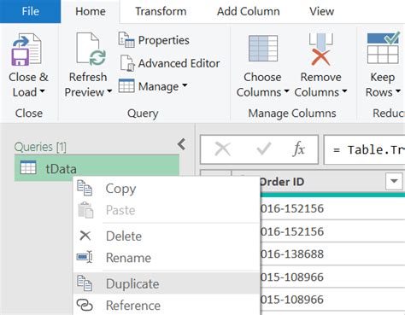Viewport: 405px width, 315px height.
Task: Click the Copy icon in context menu
Action: pyautogui.click(x=85, y=188)
